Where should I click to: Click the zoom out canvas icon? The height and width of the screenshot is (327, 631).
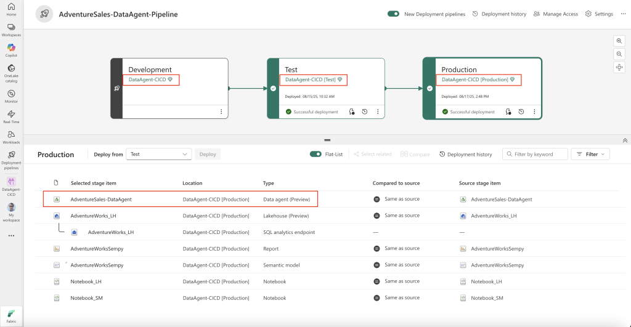[619, 54]
